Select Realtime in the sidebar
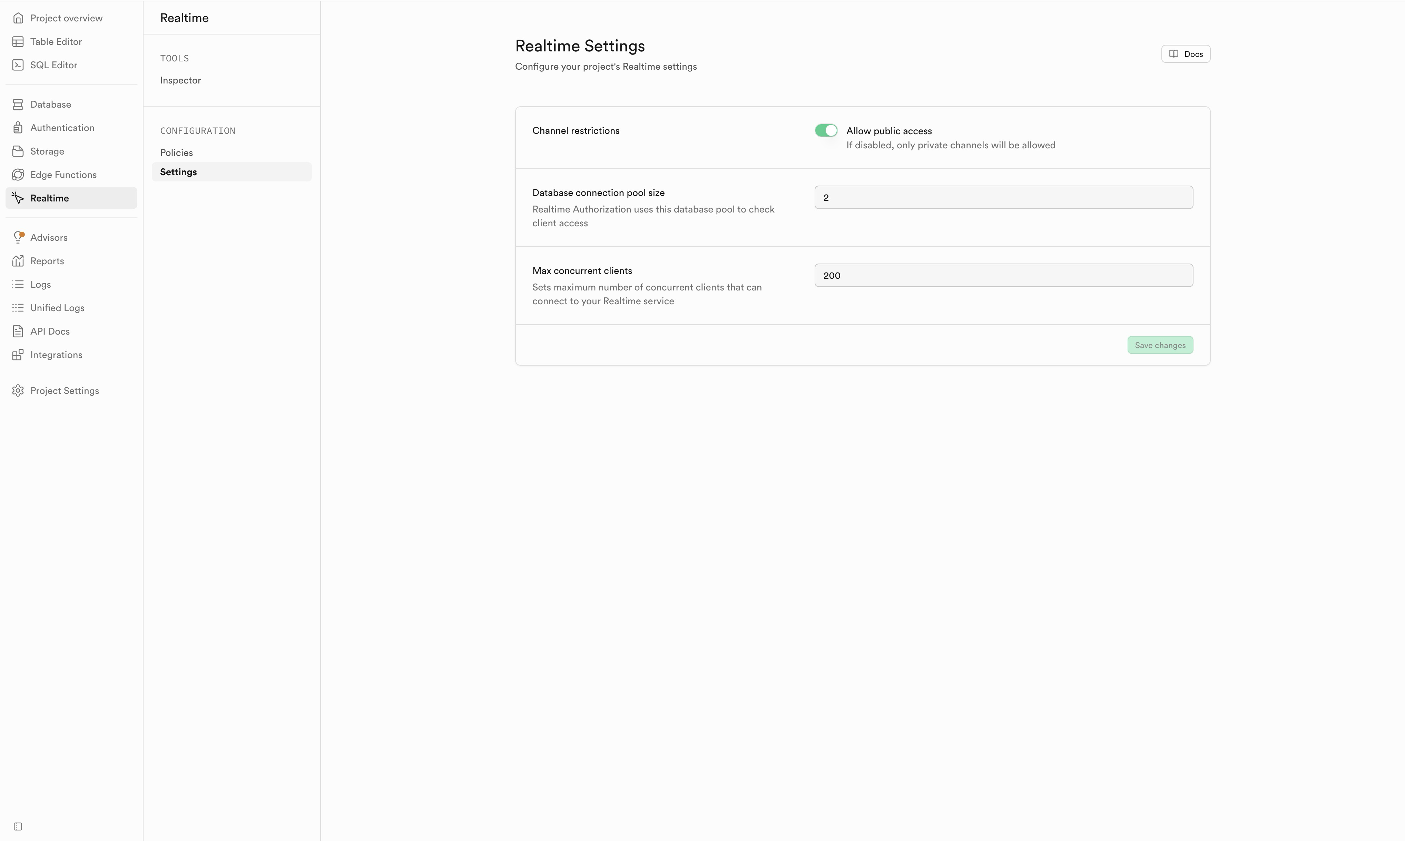This screenshot has height=841, width=1405. pos(71,198)
